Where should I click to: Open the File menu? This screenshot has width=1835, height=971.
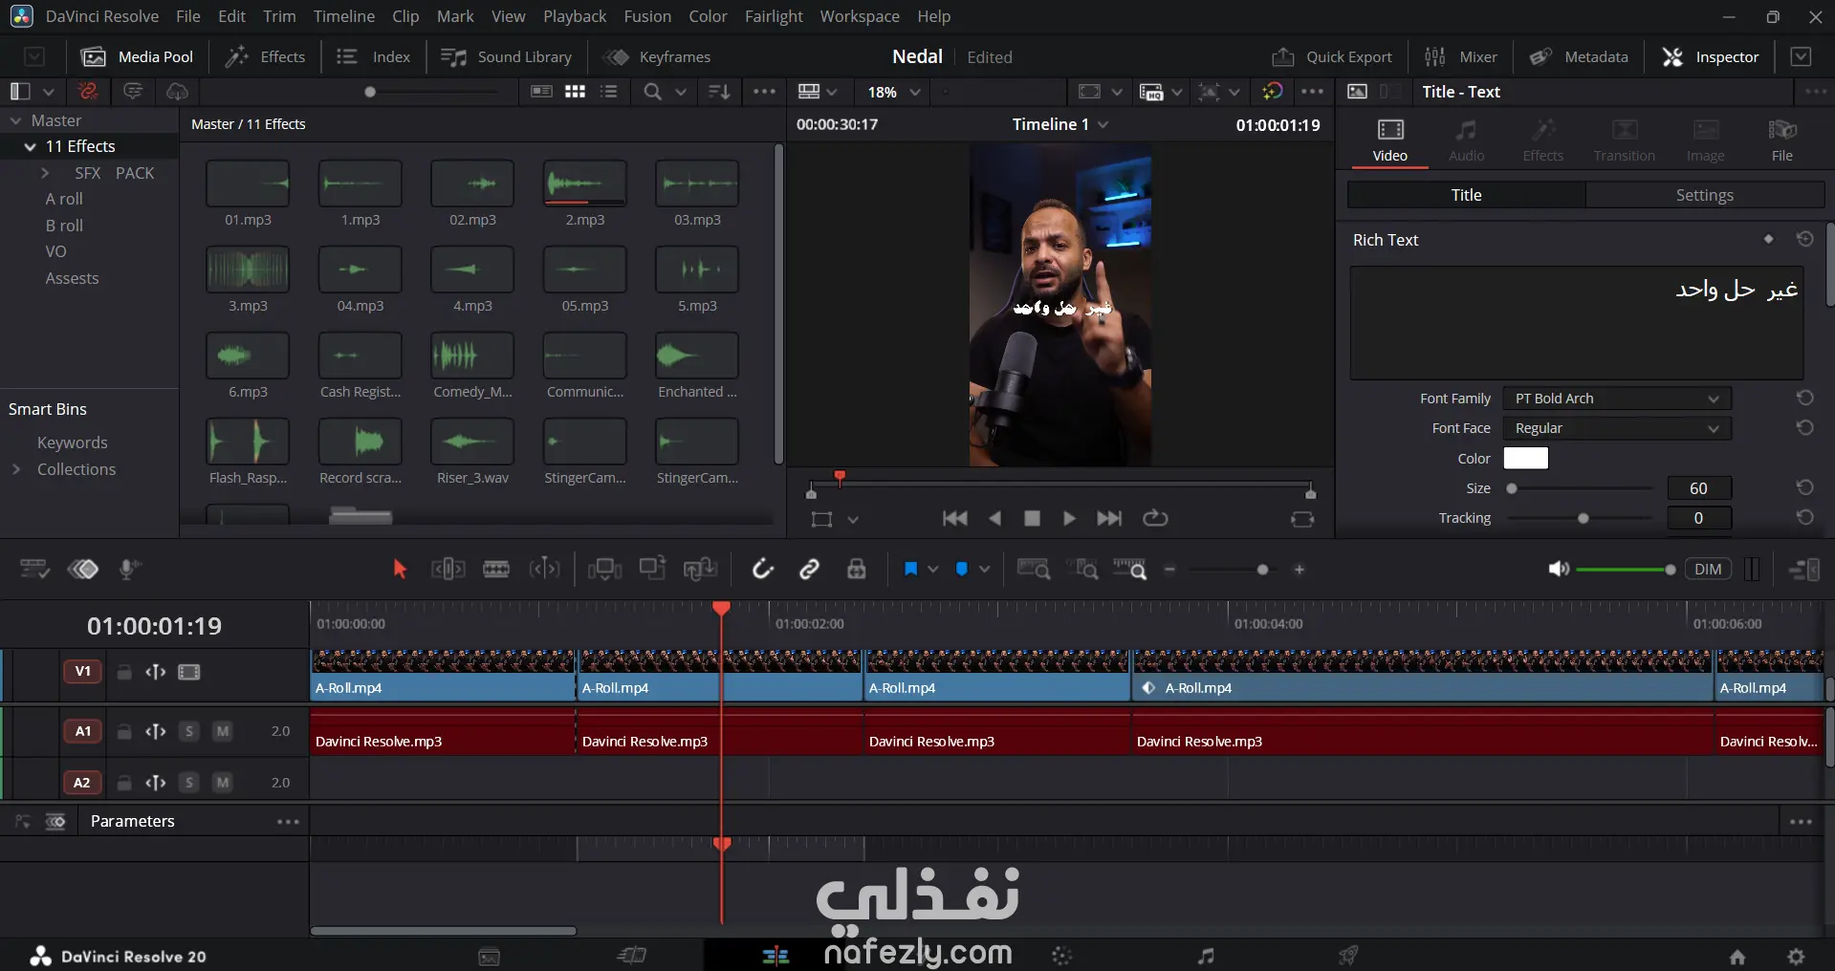tap(188, 16)
